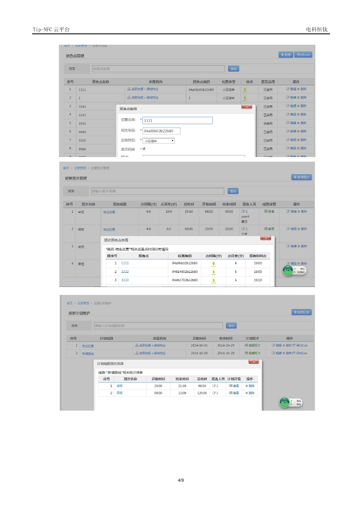The height and width of the screenshot is (513, 363).
Task: Click the 3333 patrol point link in dialog
Action: point(125,280)
